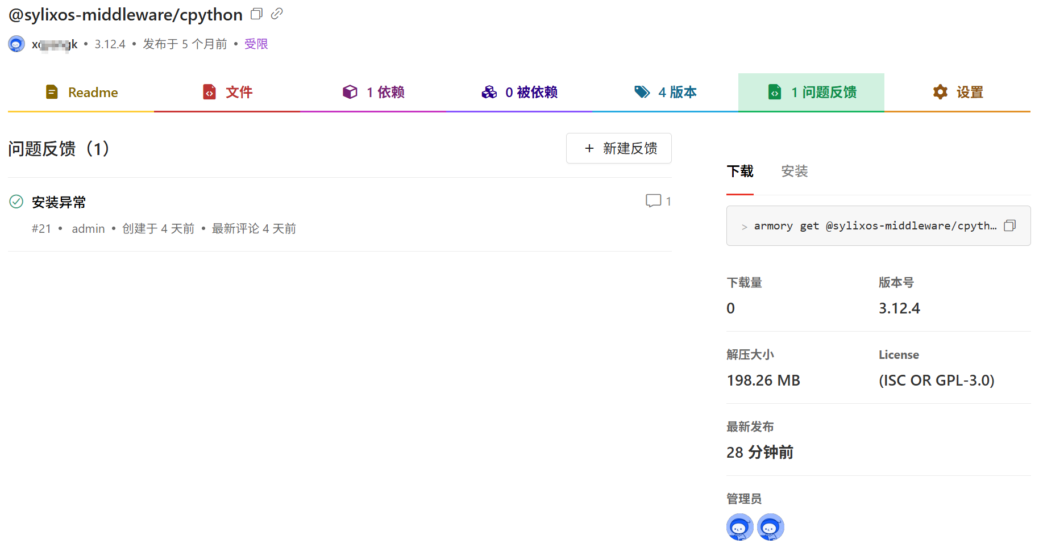Click the comment bubble icon on issue
This screenshot has width=1039, height=548.
tap(653, 201)
